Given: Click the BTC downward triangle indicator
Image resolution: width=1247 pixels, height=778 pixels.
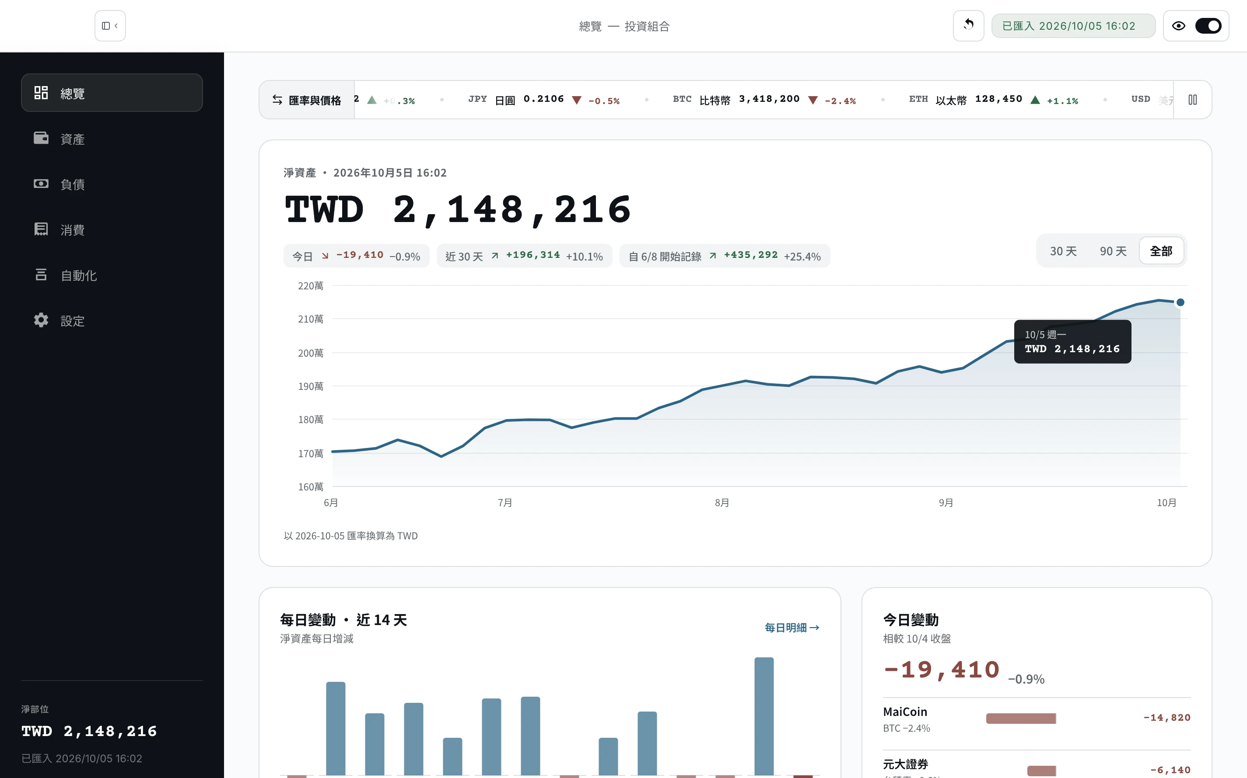Looking at the screenshot, I should point(813,100).
